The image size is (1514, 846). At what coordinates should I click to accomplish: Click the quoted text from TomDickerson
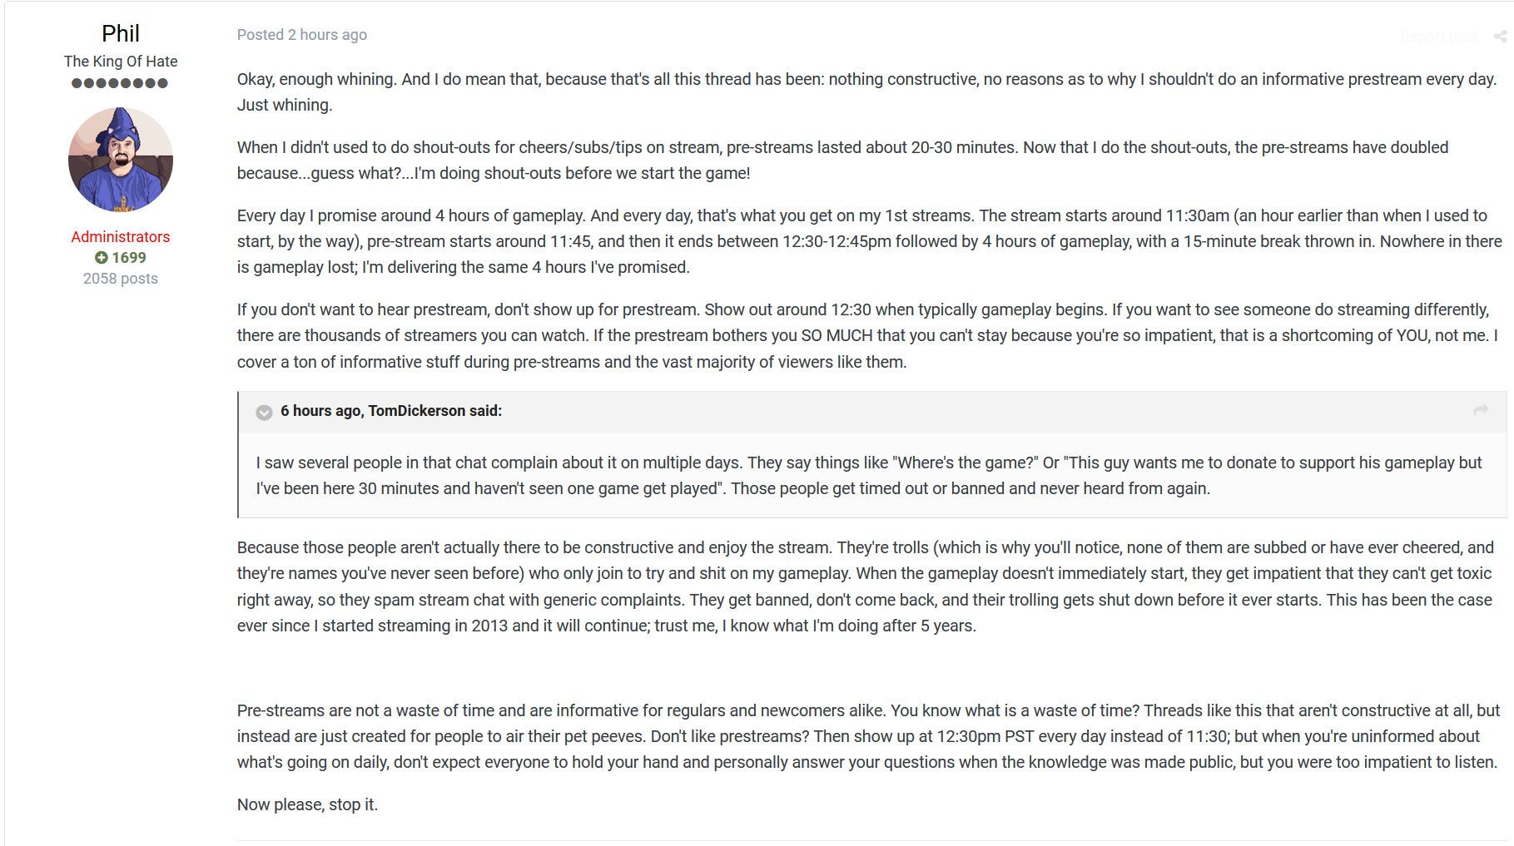(869, 476)
